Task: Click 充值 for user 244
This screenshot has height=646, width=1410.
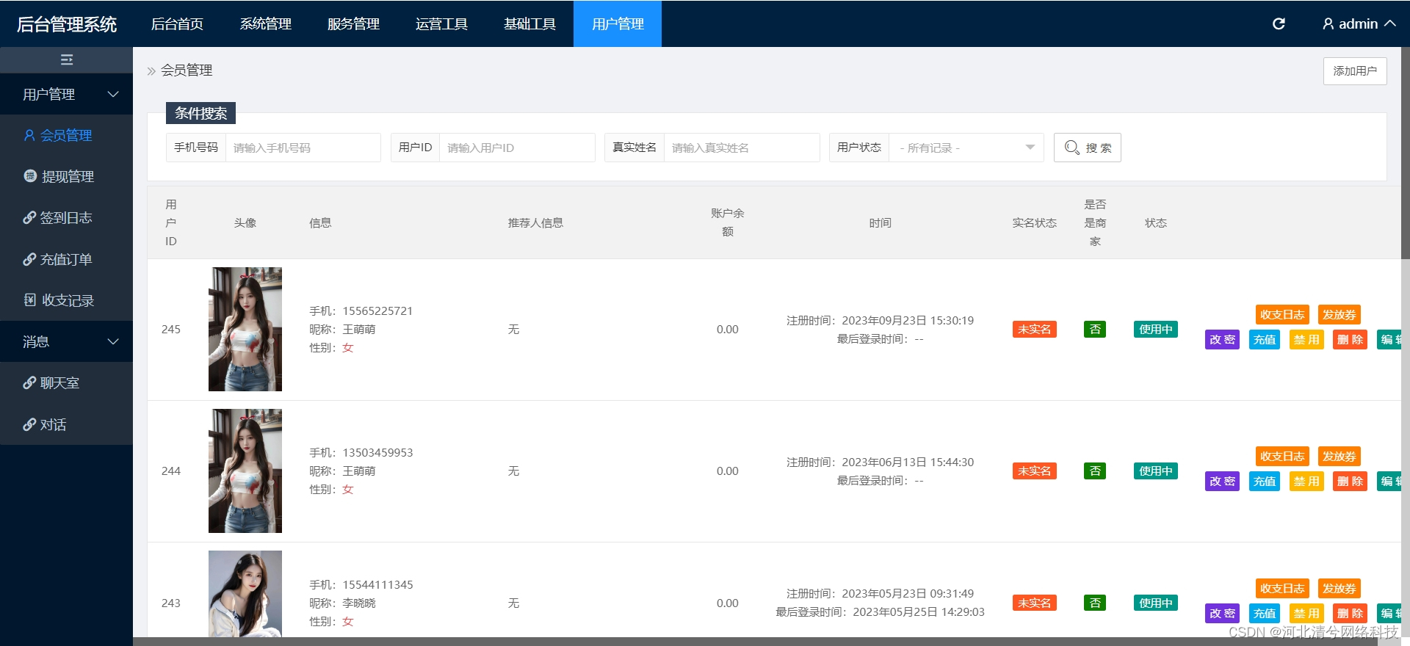Action: tap(1265, 481)
